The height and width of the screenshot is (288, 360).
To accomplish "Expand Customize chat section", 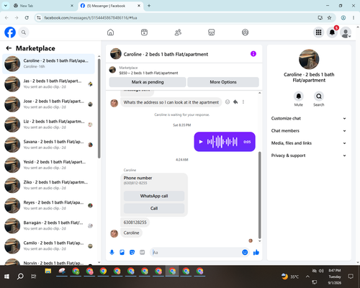I will point(309,118).
